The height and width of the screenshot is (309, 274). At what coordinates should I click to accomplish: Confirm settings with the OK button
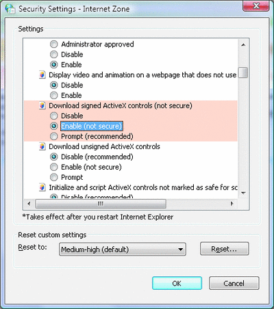tap(177, 283)
